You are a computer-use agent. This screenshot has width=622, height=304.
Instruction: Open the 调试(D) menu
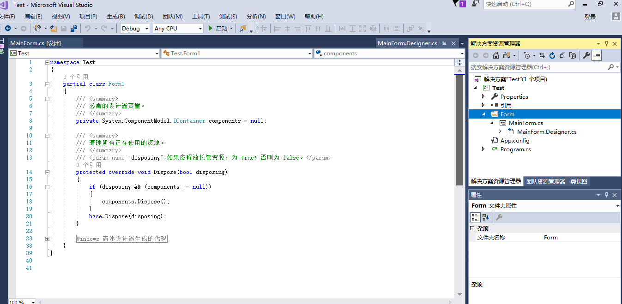(x=144, y=17)
